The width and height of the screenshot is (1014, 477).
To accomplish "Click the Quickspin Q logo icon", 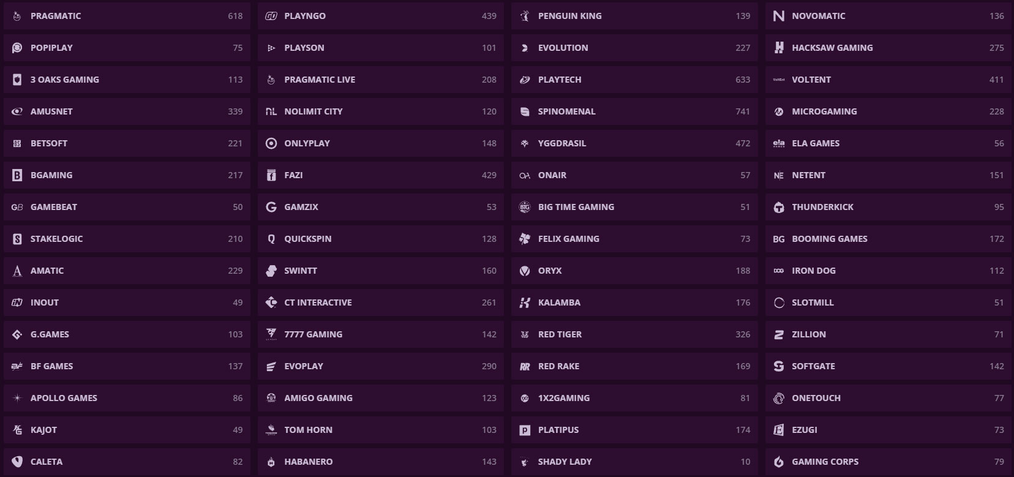I will click(x=271, y=239).
